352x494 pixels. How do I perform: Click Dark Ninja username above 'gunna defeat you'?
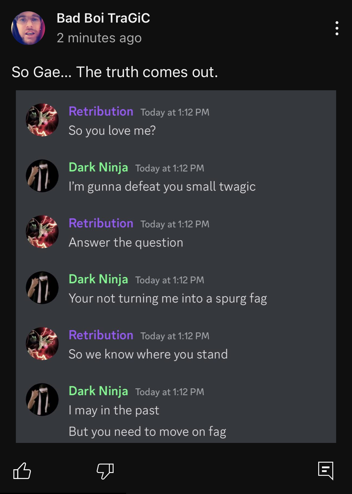98,167
